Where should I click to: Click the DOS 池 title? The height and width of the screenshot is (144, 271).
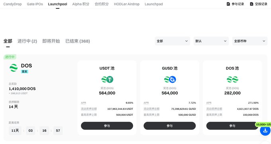point(232,68)
